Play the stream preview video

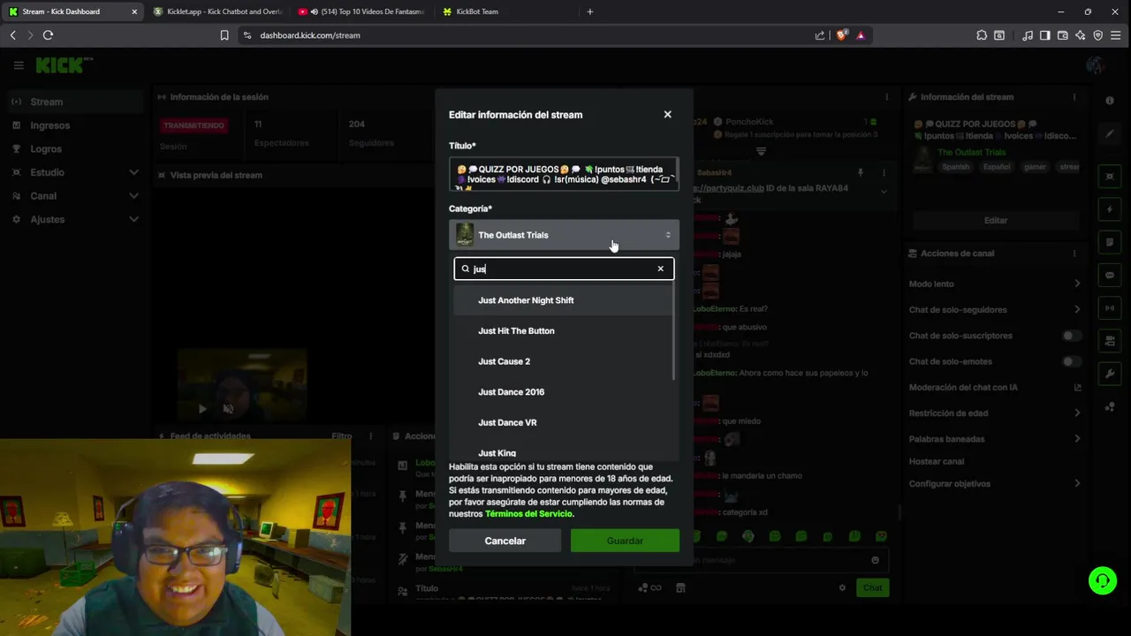pos(201,409)
